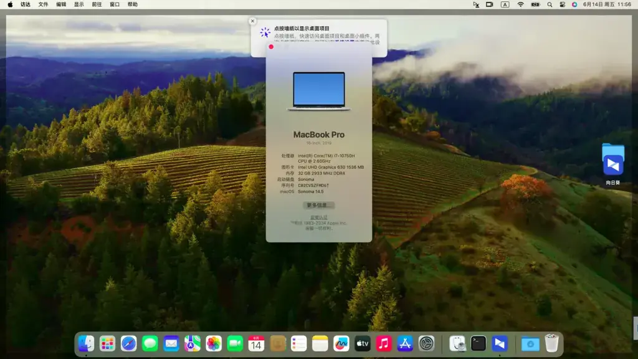Launch Safari from the Dock

128,343
